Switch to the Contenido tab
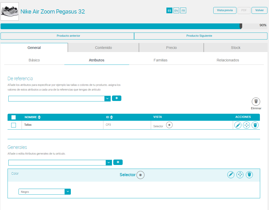The image size is (269, 210). (103, 48)
